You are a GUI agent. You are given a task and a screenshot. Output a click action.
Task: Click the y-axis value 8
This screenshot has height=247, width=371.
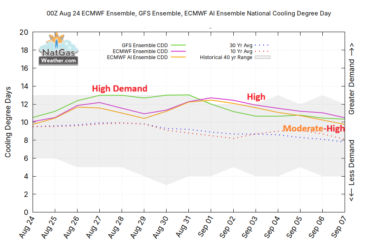pos(26,140)
